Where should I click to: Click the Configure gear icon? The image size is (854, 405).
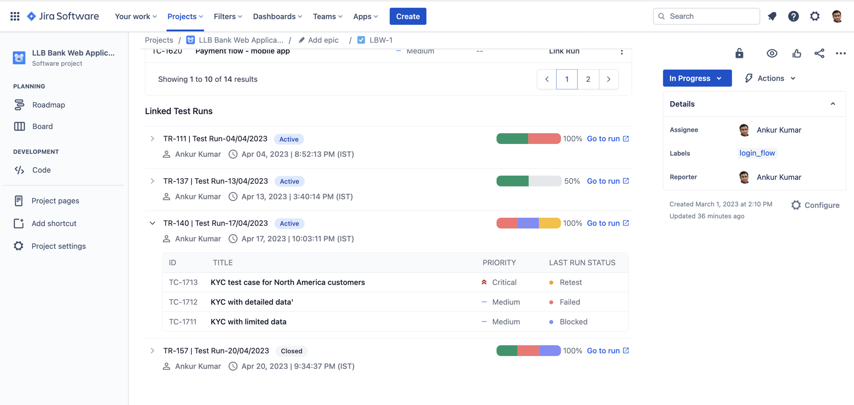[x=796, y=205]
